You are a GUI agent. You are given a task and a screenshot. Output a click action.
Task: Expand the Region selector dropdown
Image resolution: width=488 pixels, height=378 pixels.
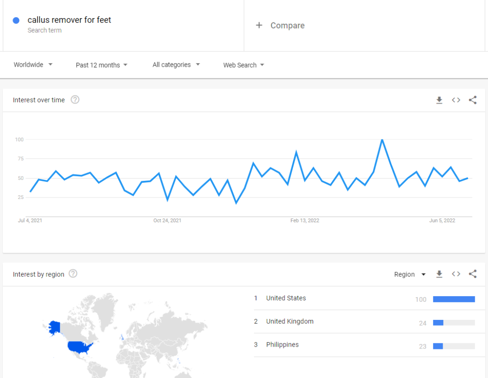click(x=410, y=274)
